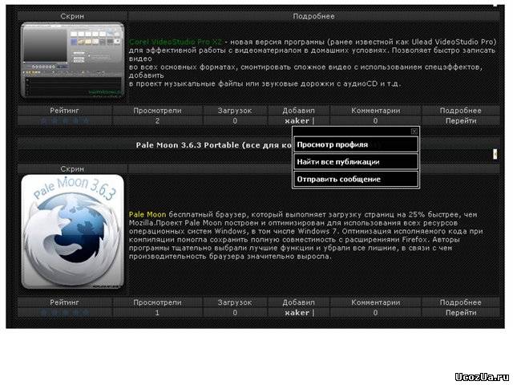Open the Corel VideoStudio screenshot thumbnail
Image resolution: width=513 pixels, height=385 pixels.
coord(72,60)
